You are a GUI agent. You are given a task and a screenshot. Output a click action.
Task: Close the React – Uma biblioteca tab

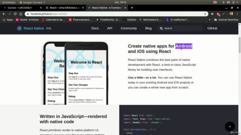coord(83,8)
